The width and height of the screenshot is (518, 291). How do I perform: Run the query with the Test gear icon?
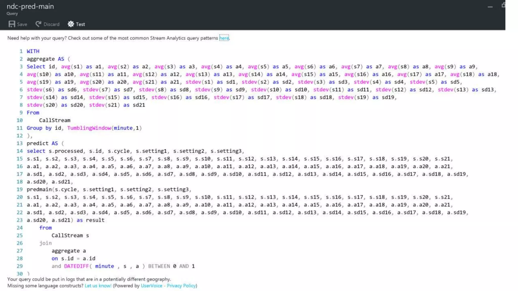(71, 24)
